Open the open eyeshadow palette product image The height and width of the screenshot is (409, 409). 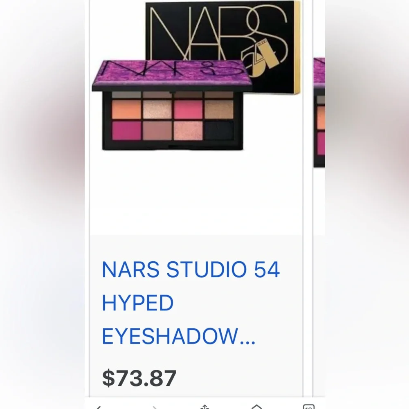click(x=172, y=106)
